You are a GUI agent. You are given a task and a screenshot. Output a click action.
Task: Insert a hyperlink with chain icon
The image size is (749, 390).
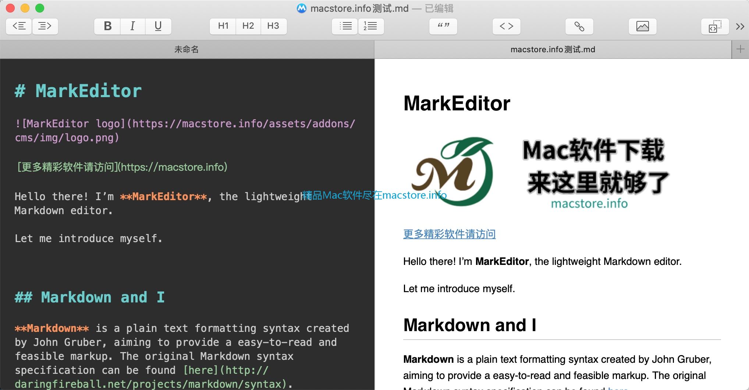[579, 26]
